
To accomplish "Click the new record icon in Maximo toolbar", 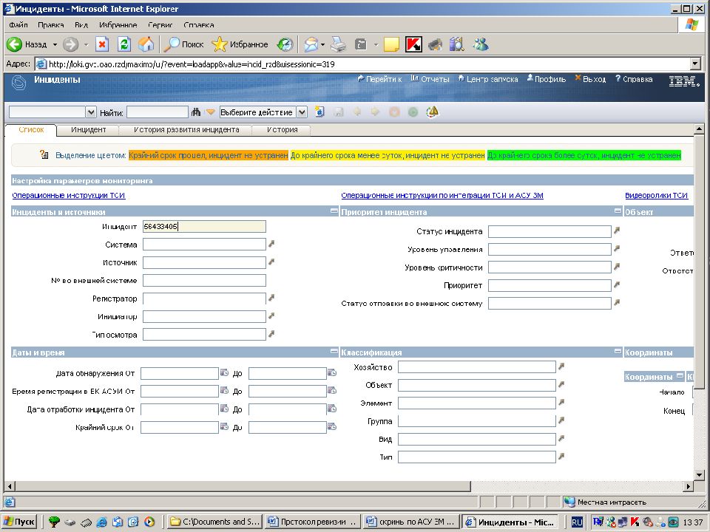I will pos(319,112).
